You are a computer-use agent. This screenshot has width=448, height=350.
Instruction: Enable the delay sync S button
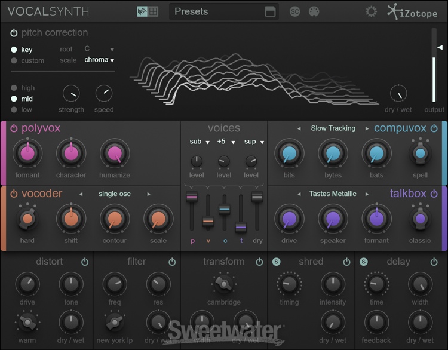(x=363, y=262)
